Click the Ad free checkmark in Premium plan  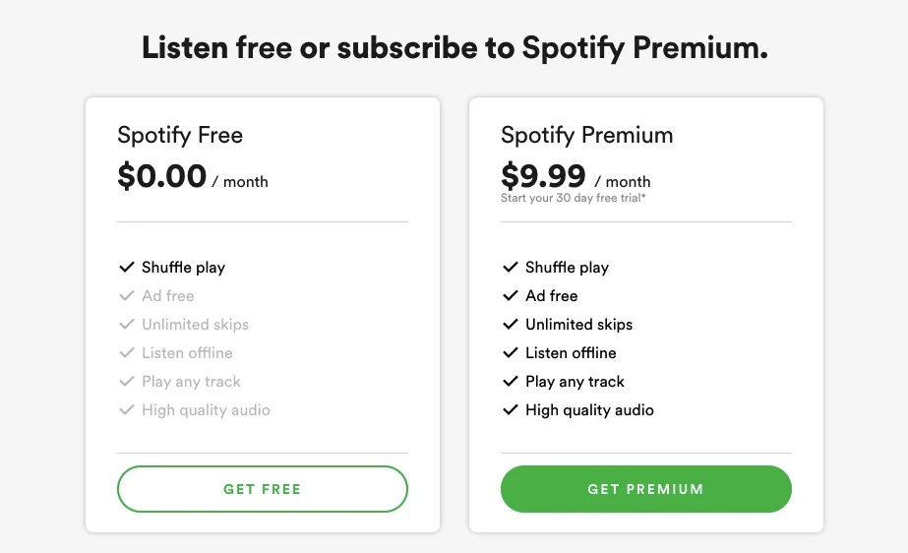pos(510,295)
